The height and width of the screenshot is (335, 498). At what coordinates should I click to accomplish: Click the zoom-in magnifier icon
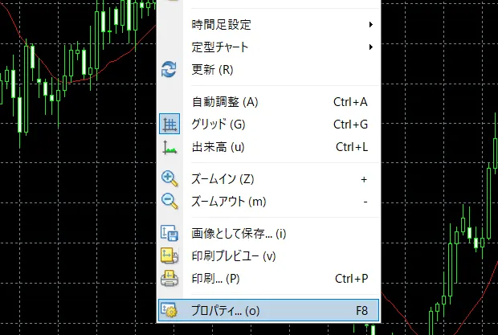click(x=169, y=178)
